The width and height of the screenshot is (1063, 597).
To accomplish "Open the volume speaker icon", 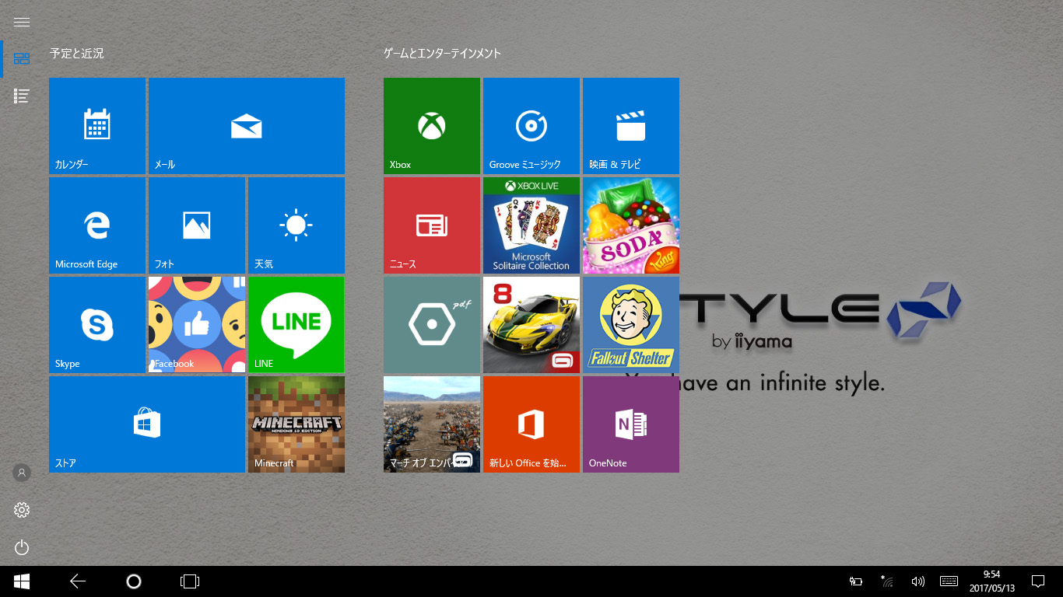I will pyautogui.click(x=917, y=581).
